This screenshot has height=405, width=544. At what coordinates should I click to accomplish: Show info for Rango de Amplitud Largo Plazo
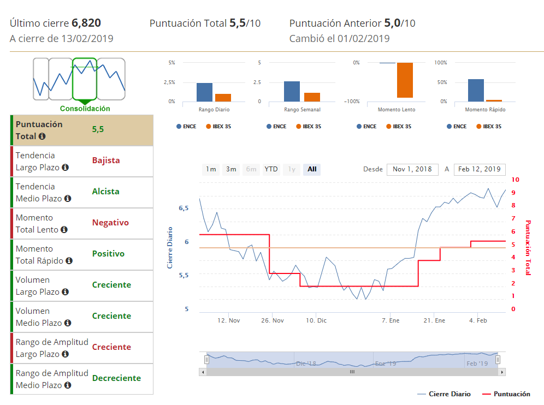(65, 354)
